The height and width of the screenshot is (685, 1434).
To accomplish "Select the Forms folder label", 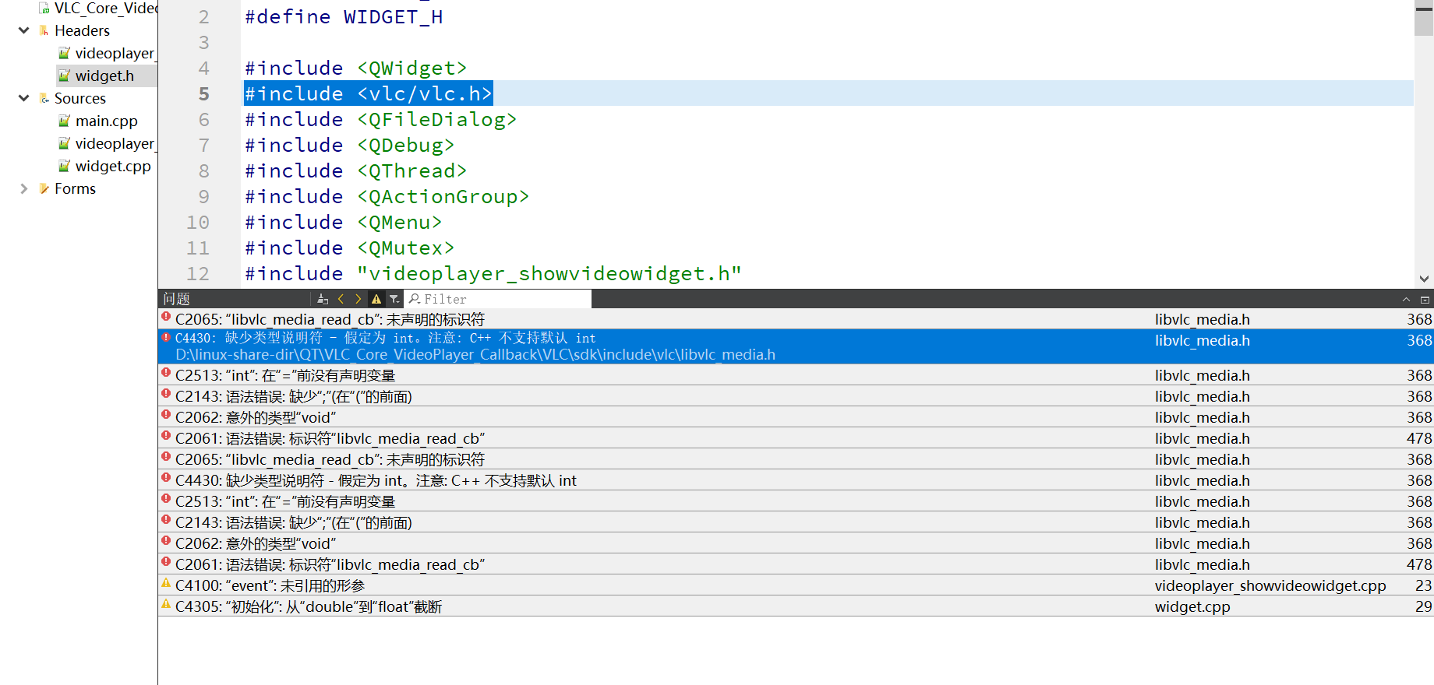I will pos(75,188).
